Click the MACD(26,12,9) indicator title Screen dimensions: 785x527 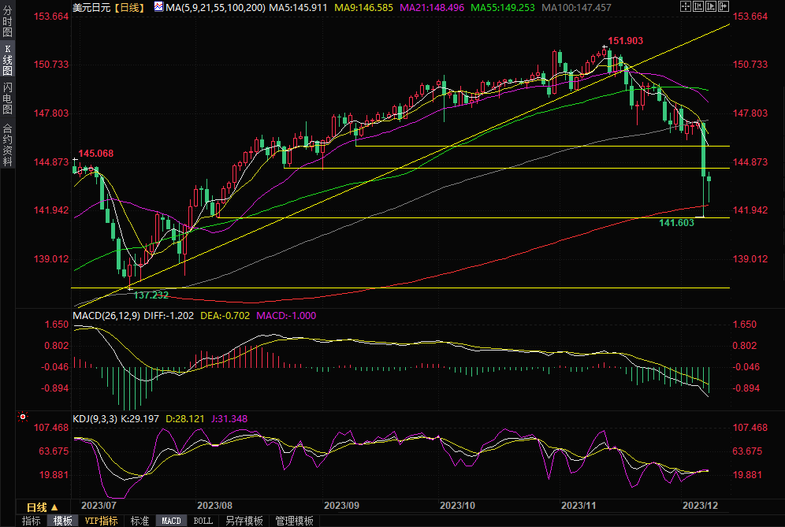pos(106,316)
